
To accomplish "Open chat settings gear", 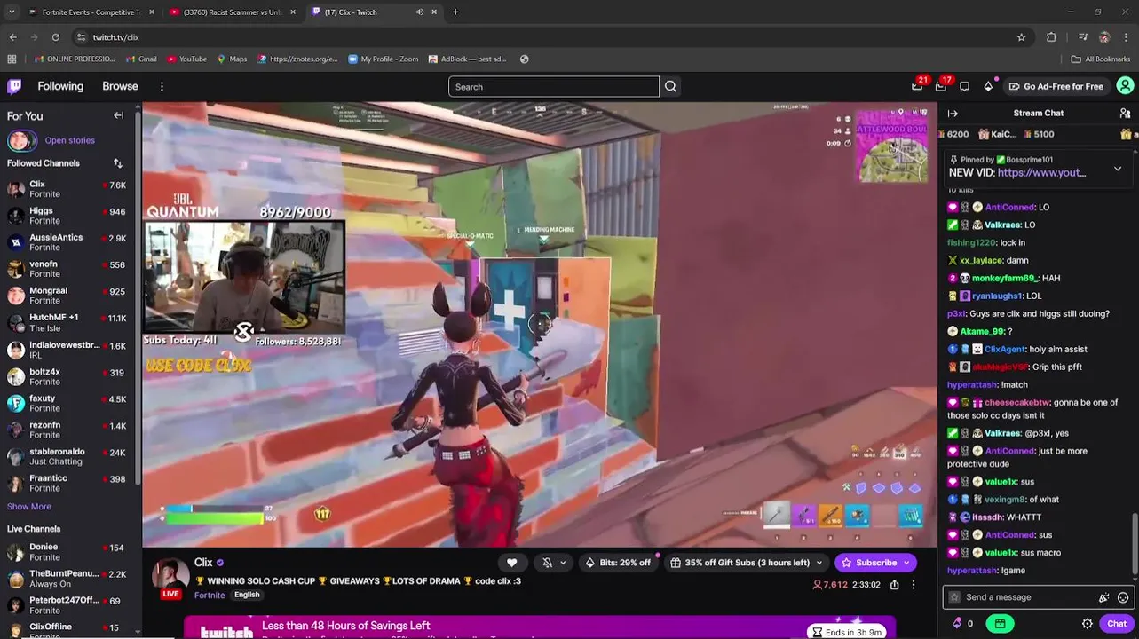I will click(x=1087, y=624).
